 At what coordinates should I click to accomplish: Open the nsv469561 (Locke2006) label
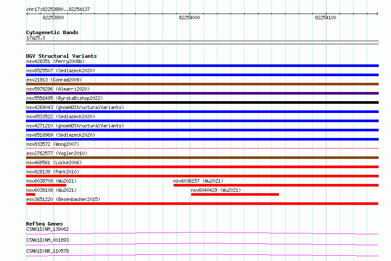[54, 162]
